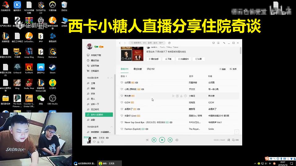296x166 pixels.
Task: Open more options for now-playing track
Action: click(102, 142)
